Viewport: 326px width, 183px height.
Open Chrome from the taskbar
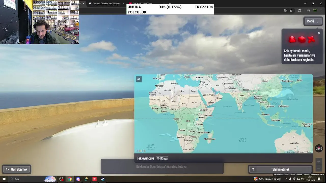click(70, 179)
